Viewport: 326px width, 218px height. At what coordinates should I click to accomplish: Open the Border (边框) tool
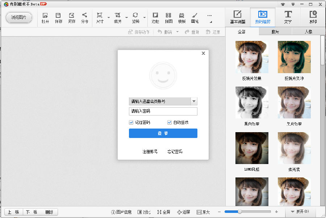pyautogui.click(x=155, y=17)
